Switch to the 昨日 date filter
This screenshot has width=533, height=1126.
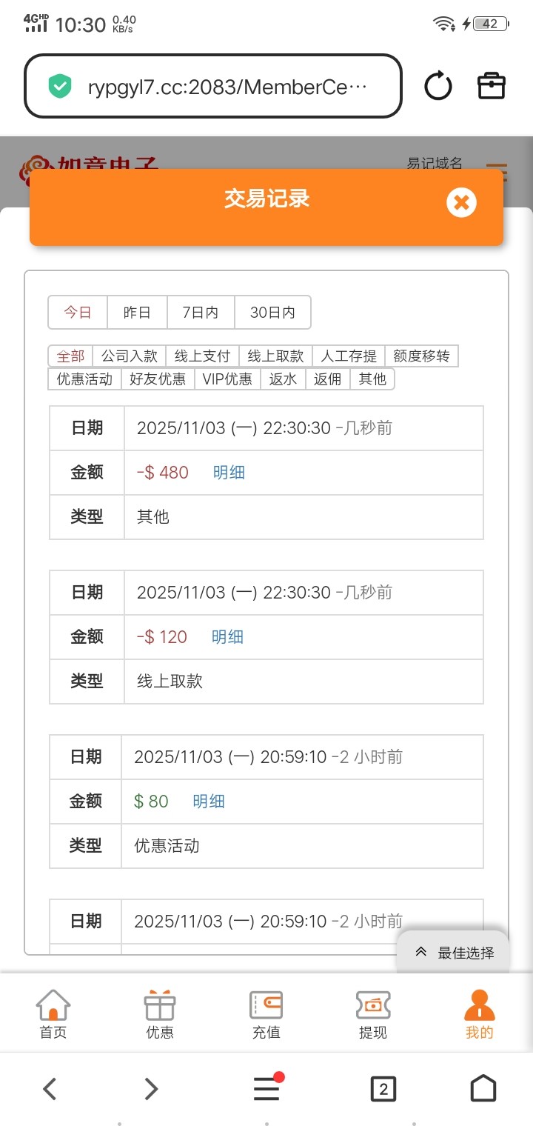(137, 313)
